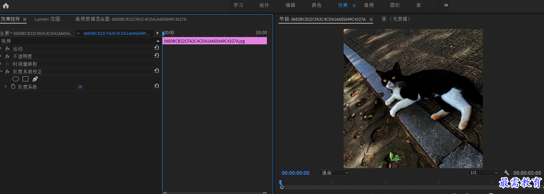The width and height of the screenshot is (544, 194).
Task: Go to the Home screen icon
Action: coord(6,5)
